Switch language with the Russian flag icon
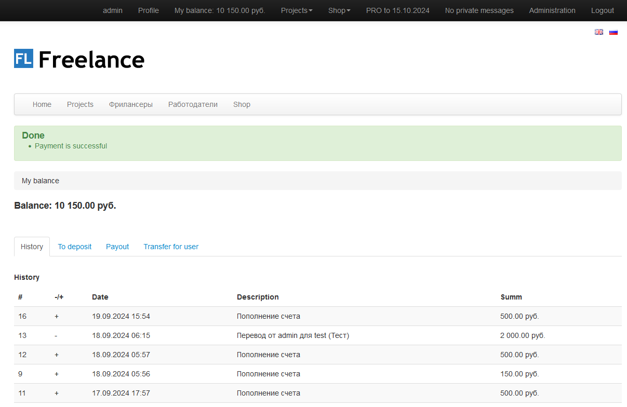 pyautogui.click(x=613, y=32)
